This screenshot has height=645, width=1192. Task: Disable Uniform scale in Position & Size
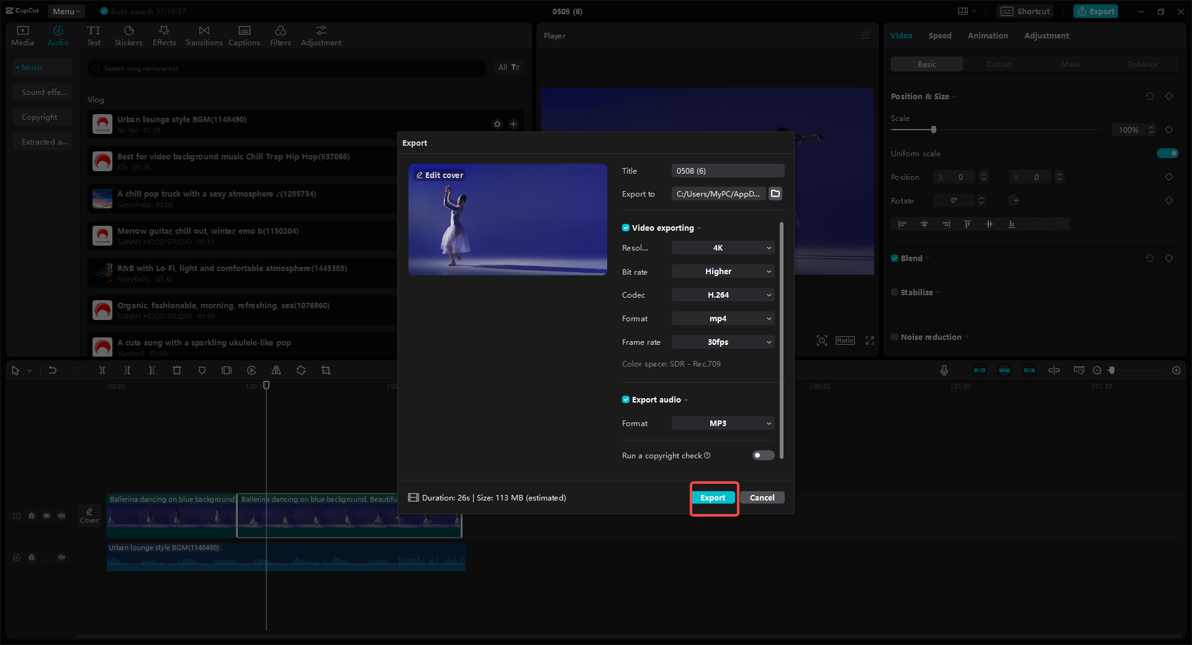[x=1168, y=153]
